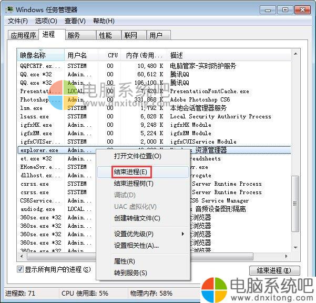Sort by CPU column header

[x=109, y=55]
